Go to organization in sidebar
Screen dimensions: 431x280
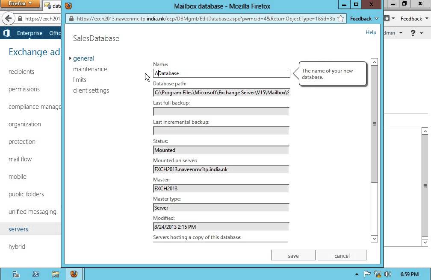tap(25, 124)
